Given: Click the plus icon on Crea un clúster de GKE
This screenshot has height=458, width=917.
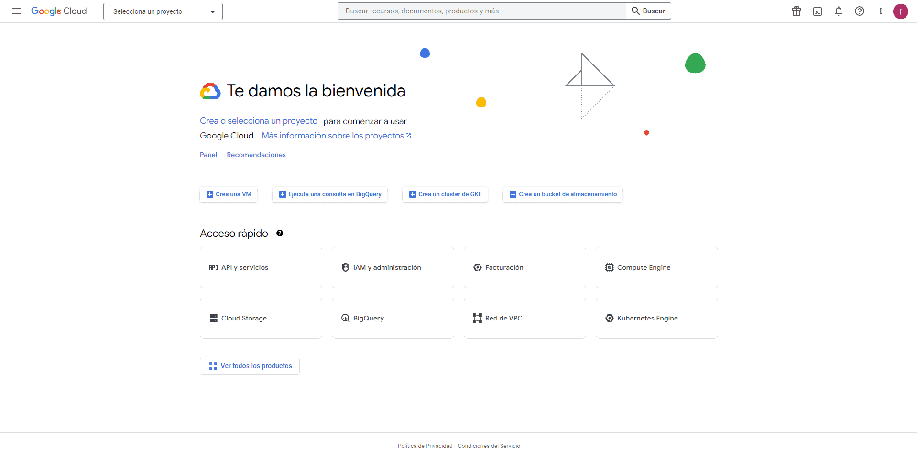Looking at the screenshot, I should pyautogui.click(x=413, y=194).
